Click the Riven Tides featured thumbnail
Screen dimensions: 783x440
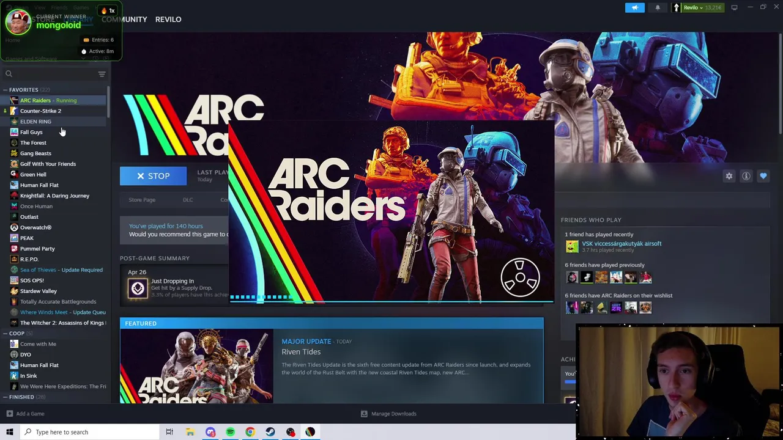[197, 366]
